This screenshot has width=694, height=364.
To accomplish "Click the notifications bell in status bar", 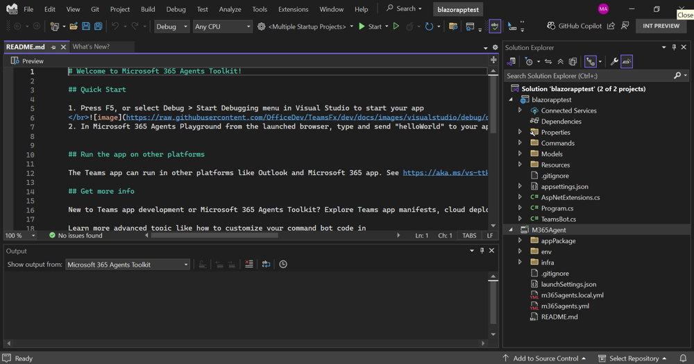I will [x=683, y=358].
